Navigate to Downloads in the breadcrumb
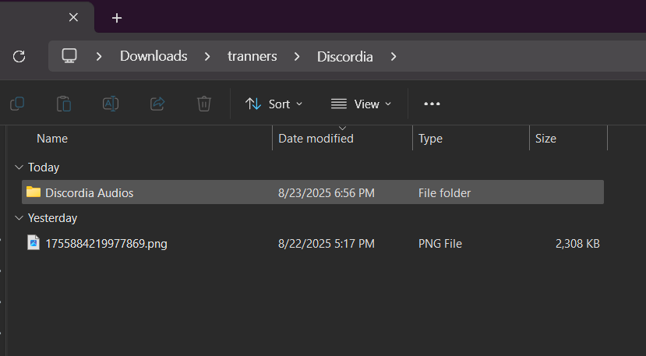The width and height of the screenshot is (646, 356). (154, 56)
